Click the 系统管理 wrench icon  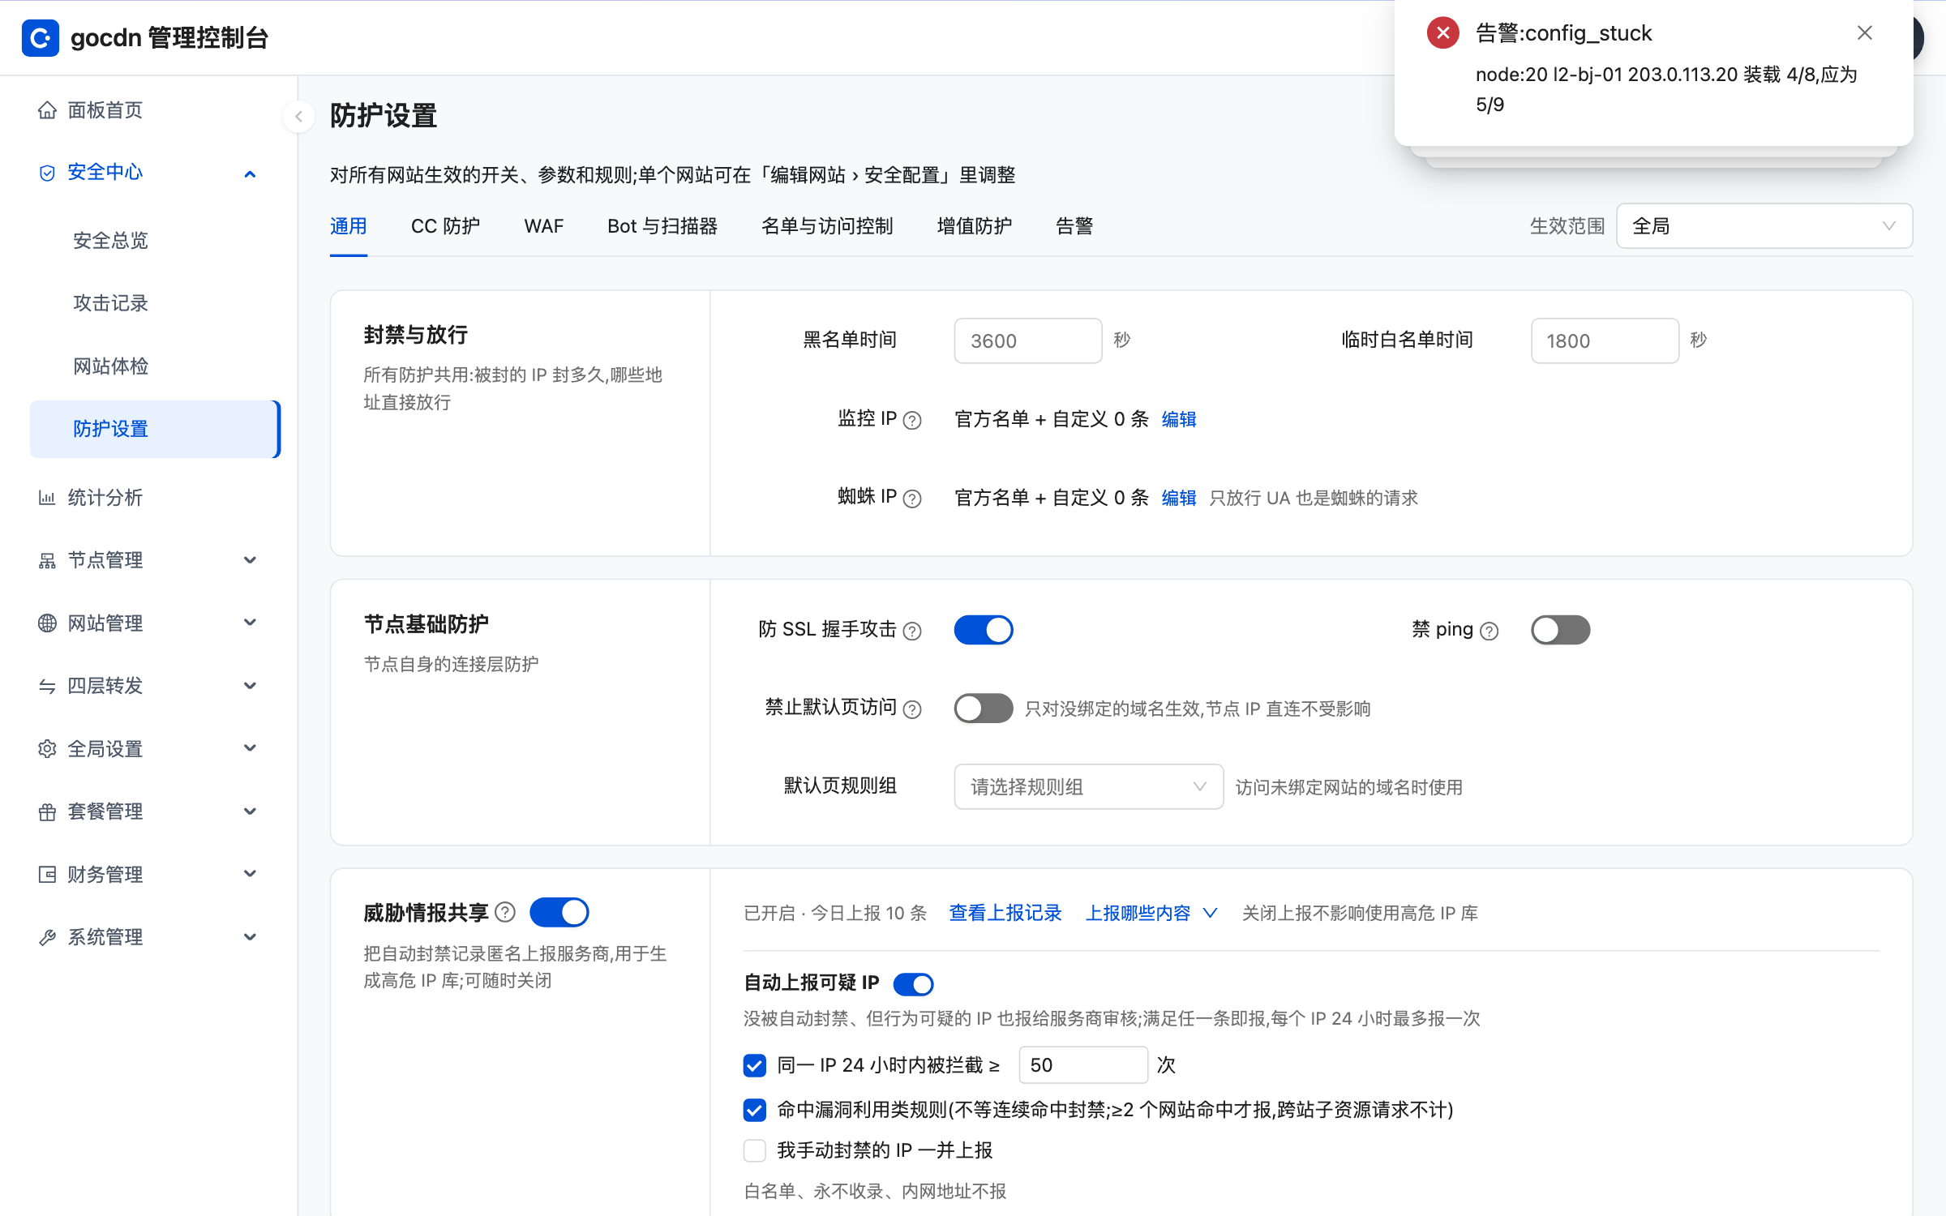coord(47,937)
